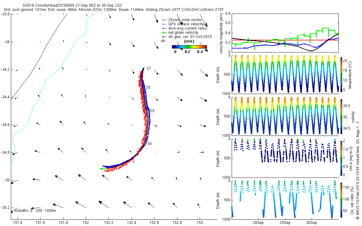Screen dimensions: 362x226
Task: Click the '153' longitude tick label
Action: [200, 223]
